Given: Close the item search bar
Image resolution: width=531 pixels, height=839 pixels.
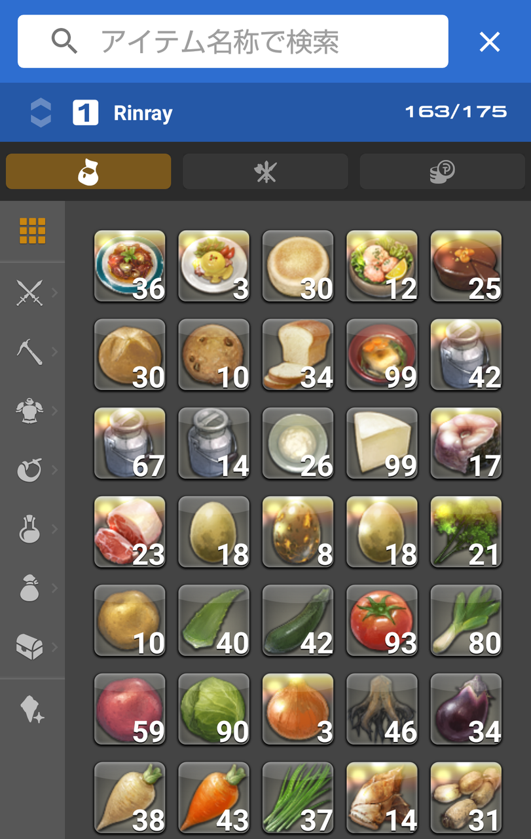Looking at the screenshot, I should tap(490, 42).
